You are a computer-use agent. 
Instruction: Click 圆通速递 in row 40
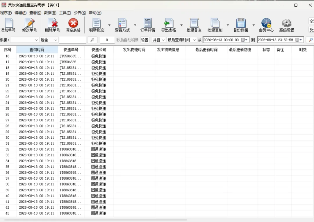[99, 196]
